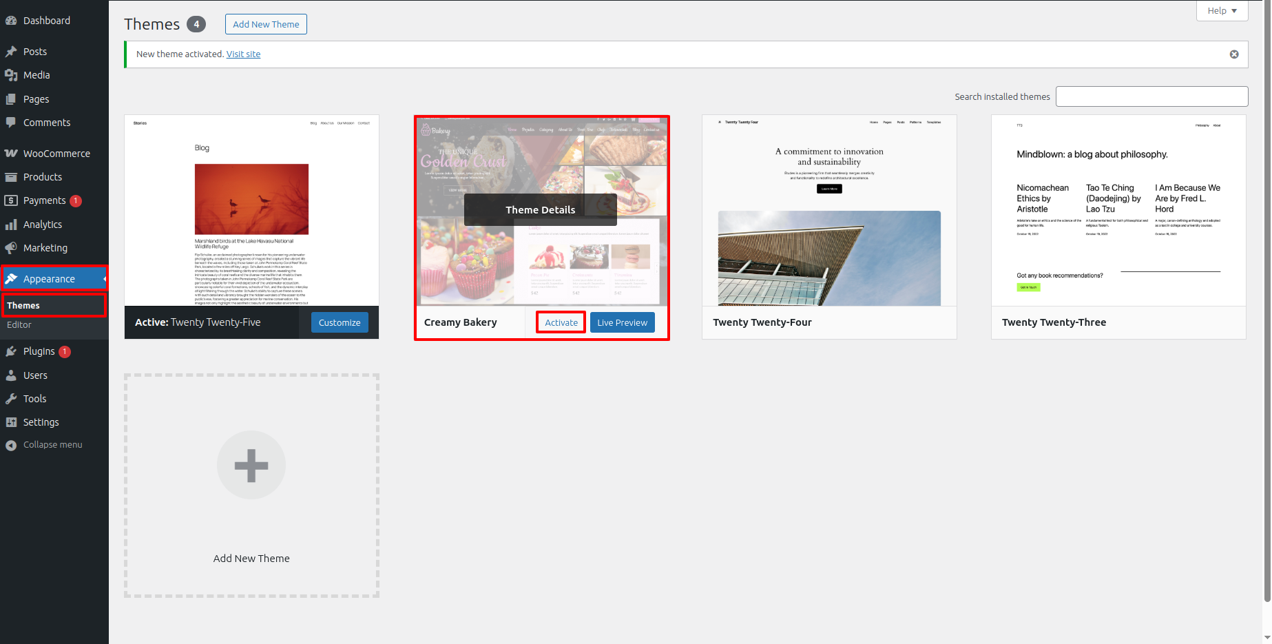Click the Marketing megaphone icon
This screenshot has height=644, width=1272.
pos(11,248)
